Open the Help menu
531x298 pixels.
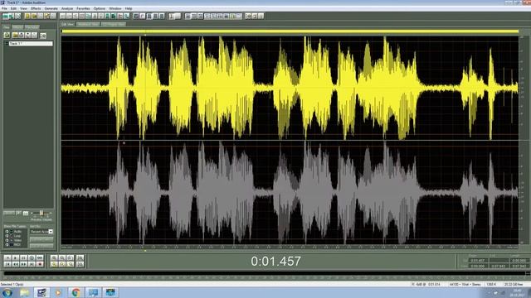point(129,8)
